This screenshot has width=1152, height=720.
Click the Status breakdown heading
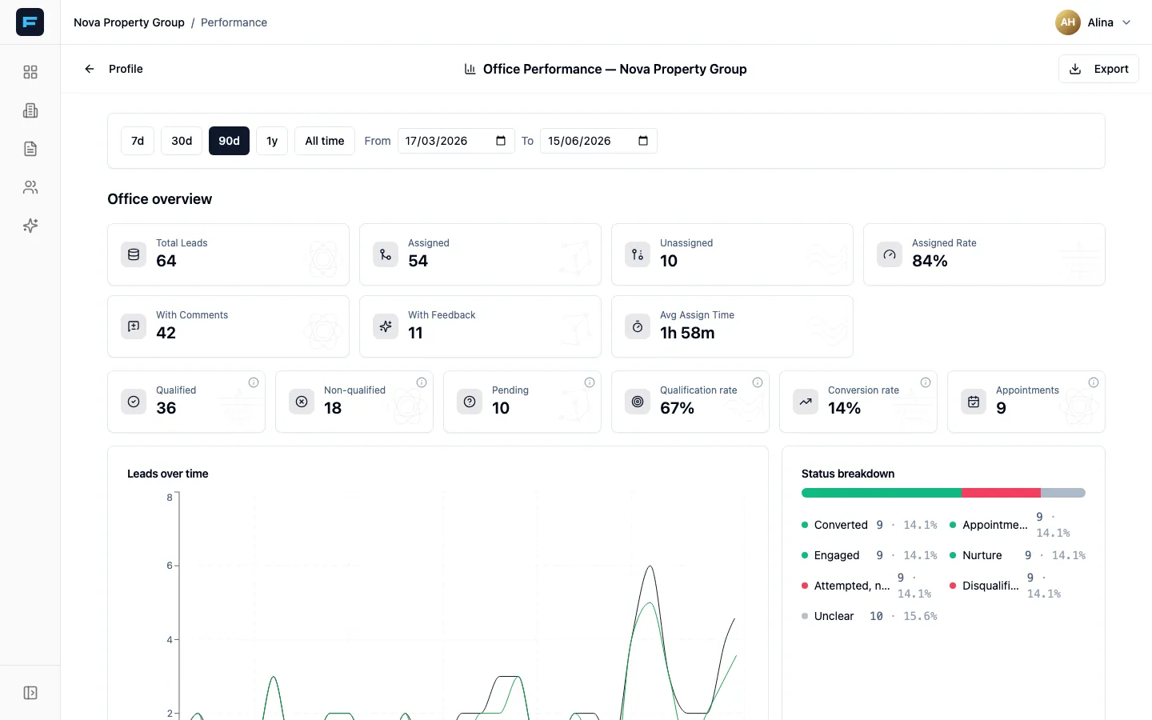(848, 474)
